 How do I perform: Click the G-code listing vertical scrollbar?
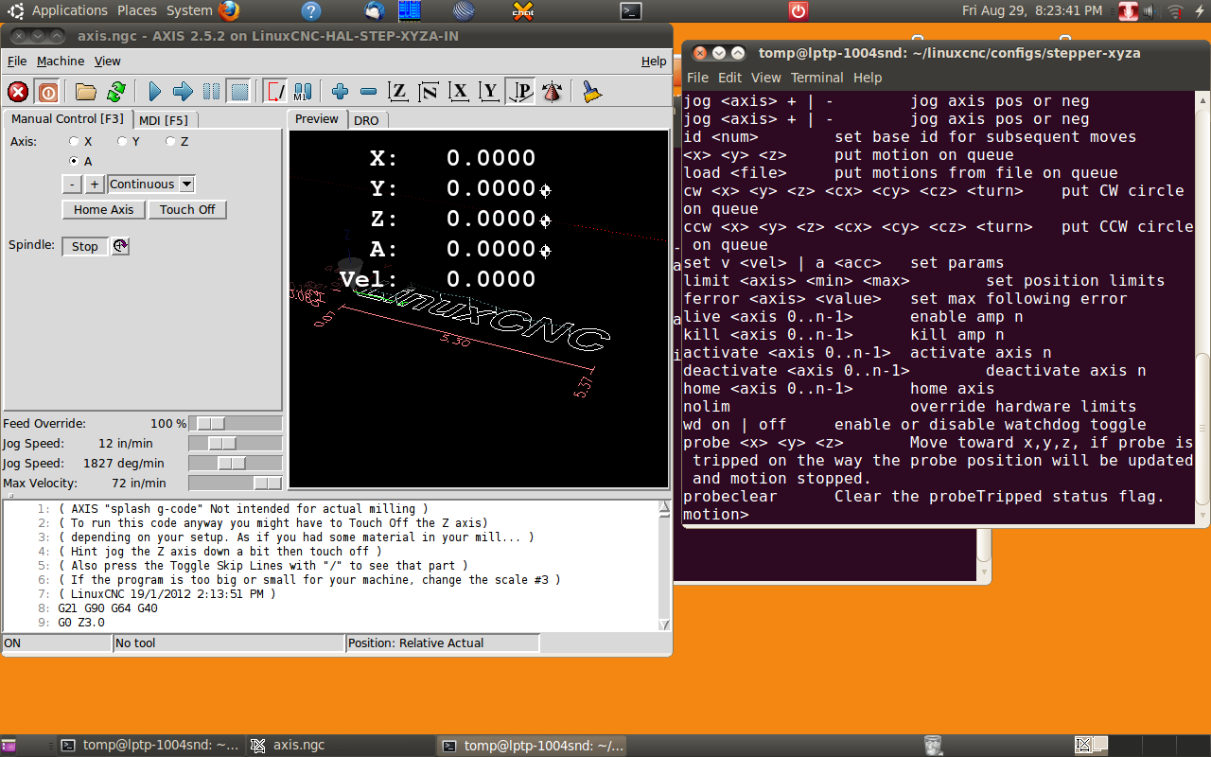664,566
